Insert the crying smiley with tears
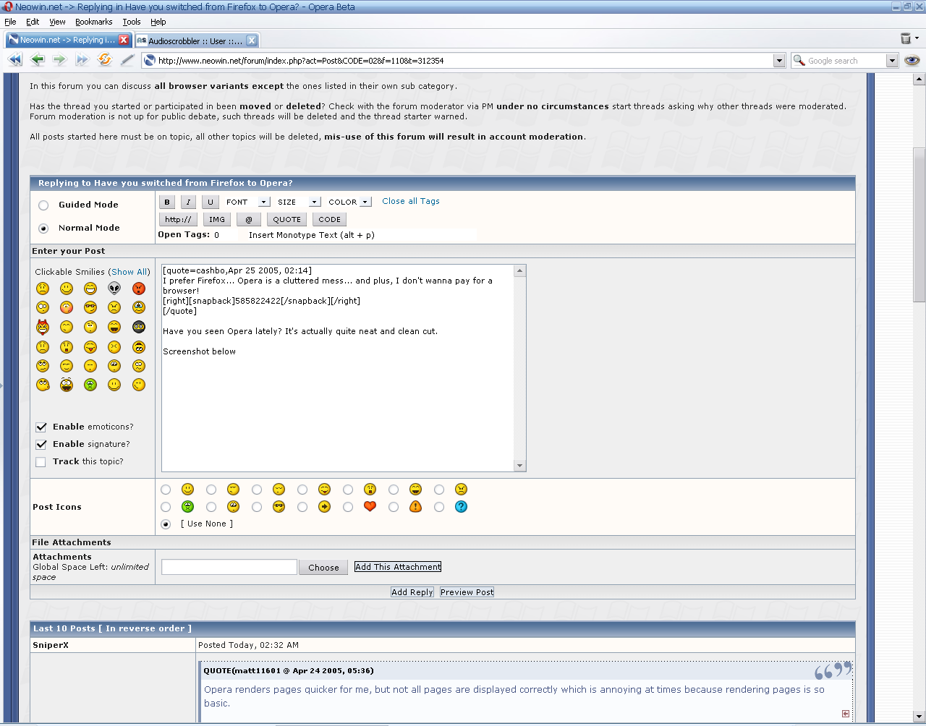 point(139,308)
